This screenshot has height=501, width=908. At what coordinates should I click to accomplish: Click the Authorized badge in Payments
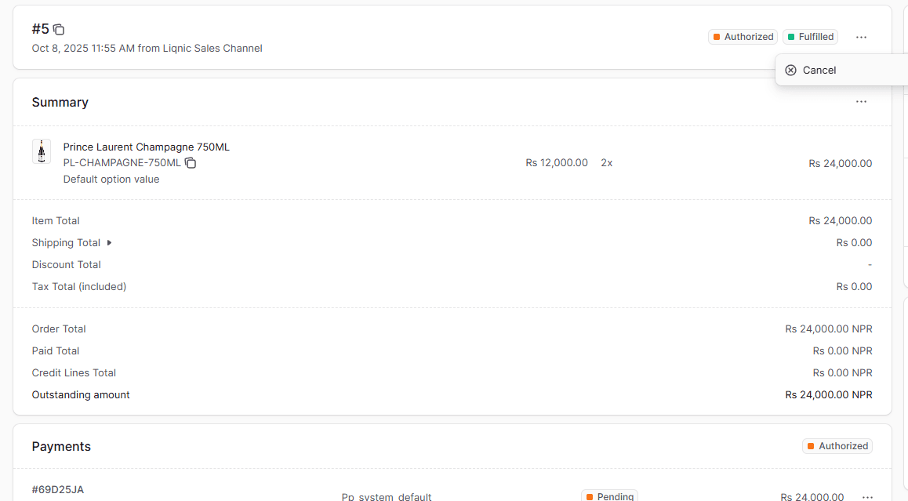[x=837, y=446]
